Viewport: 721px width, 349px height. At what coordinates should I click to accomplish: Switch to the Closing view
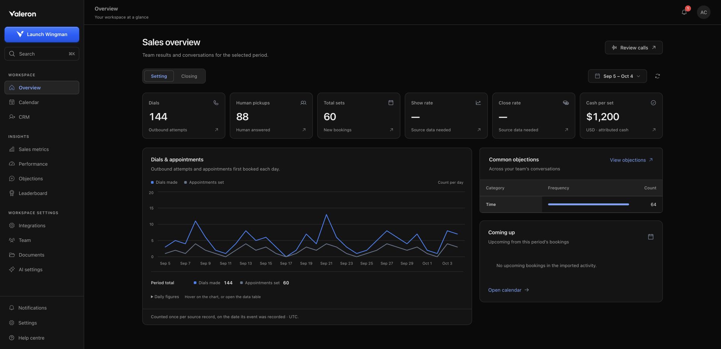189,76
